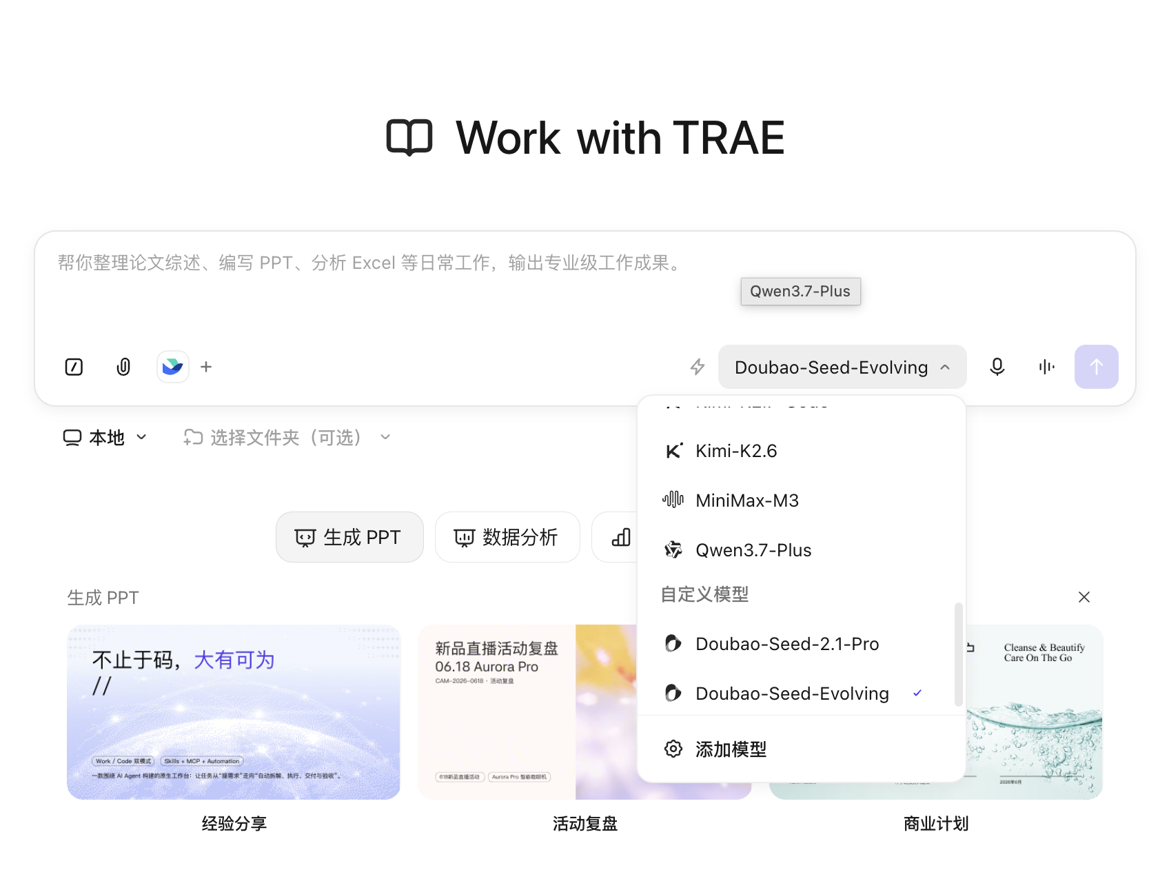1169x870 pixels.
Task: Select the Kimi-K2.6 model
Action: 801,451
